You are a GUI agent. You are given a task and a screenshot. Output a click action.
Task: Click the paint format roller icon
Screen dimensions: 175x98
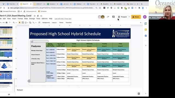click(x=10, y=23)
